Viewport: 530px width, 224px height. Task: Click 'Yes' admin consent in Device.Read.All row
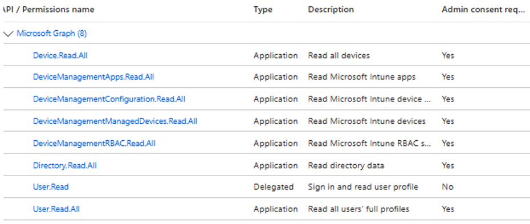pyautogui.click(x=448, y=55)
